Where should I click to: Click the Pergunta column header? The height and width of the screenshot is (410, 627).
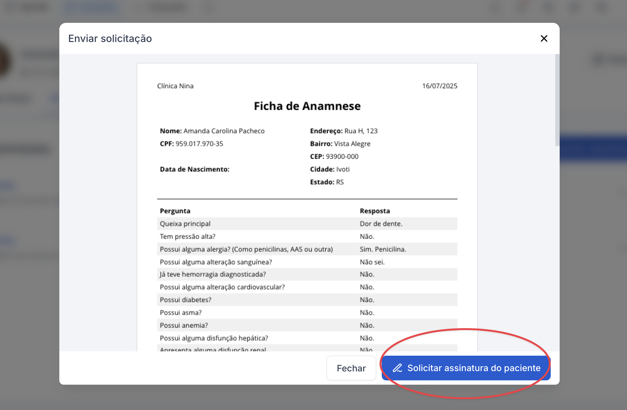(x=175, y=211)
